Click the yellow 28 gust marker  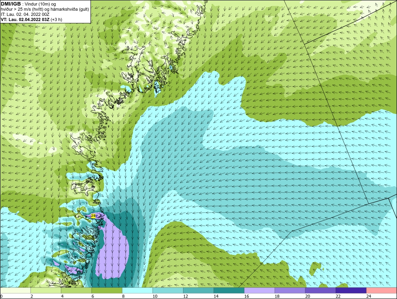pos(93,216)
